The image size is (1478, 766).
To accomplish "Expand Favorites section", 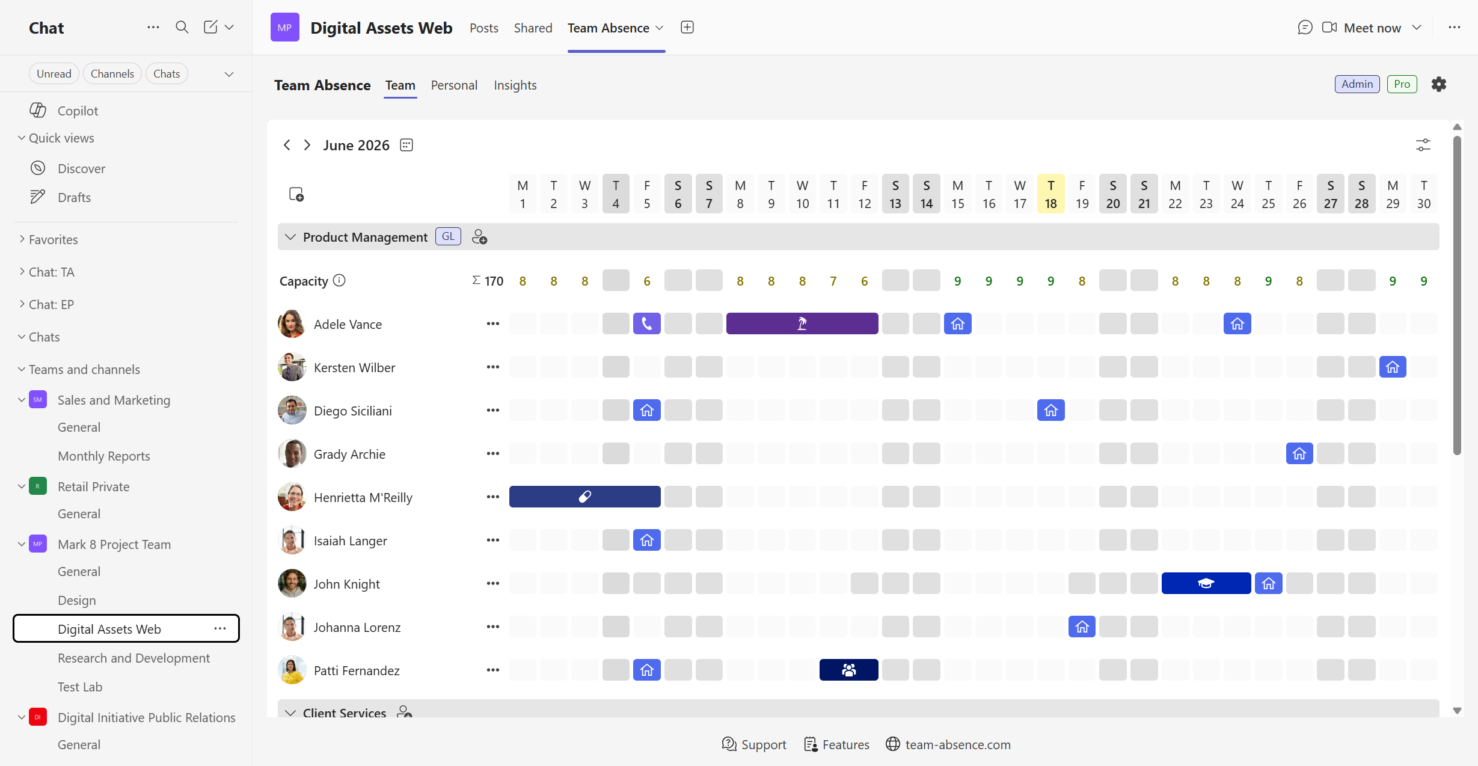I will pyautogui.click(x=22, y=239).
